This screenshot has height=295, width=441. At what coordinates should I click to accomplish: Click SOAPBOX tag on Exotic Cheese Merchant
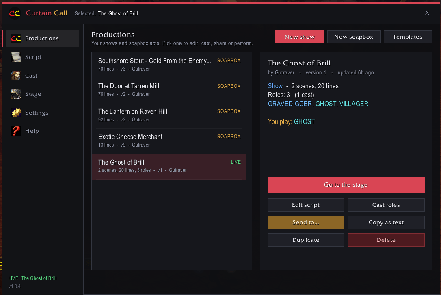click(229, 137)
